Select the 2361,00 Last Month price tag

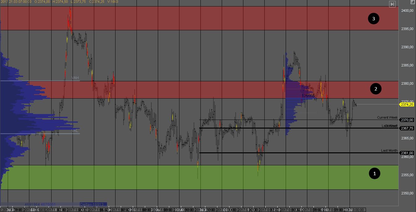tap(407, 153)
